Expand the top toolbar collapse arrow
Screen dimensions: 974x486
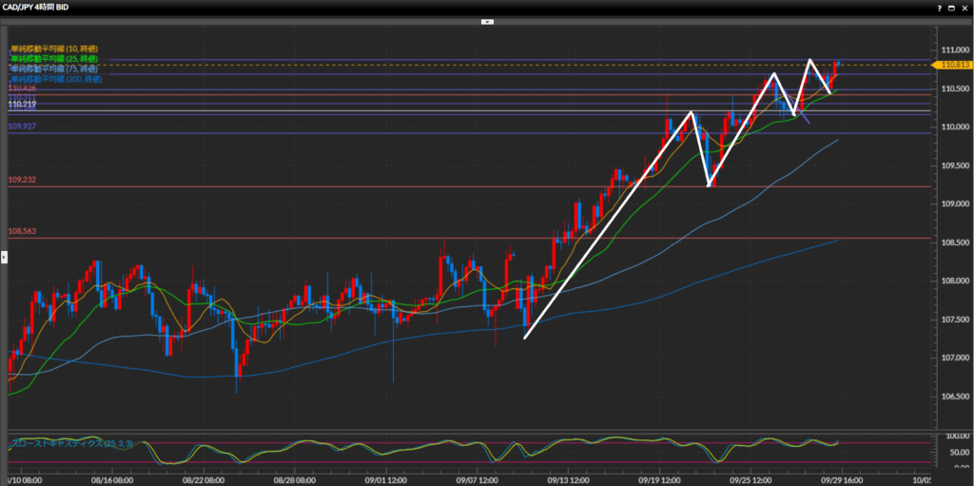tap(486, 20)
